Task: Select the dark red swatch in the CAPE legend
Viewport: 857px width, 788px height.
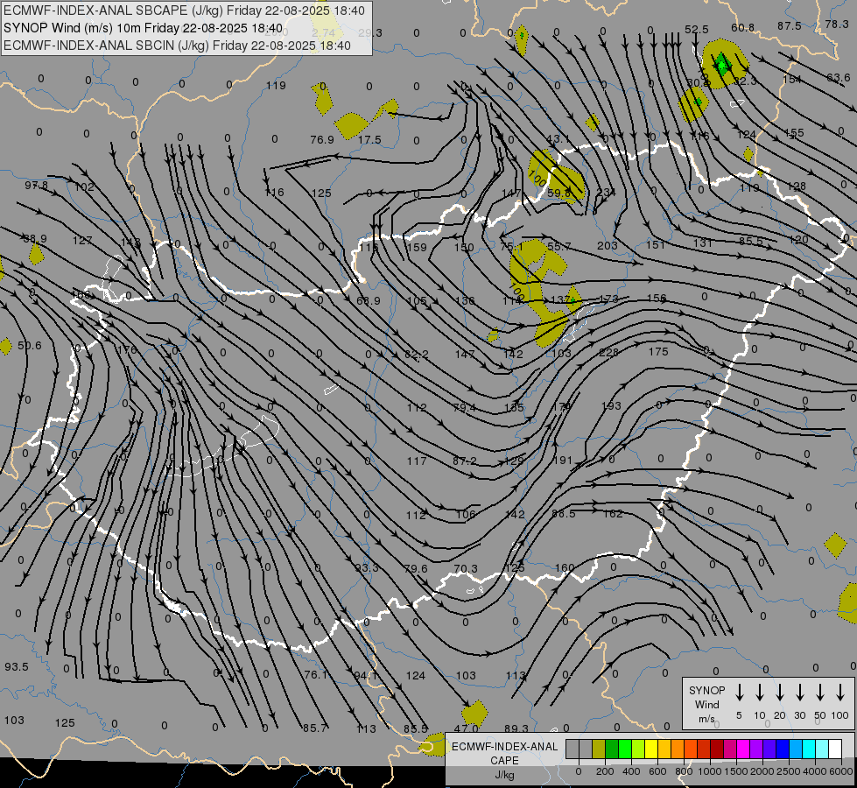Action: pos(717,749)
